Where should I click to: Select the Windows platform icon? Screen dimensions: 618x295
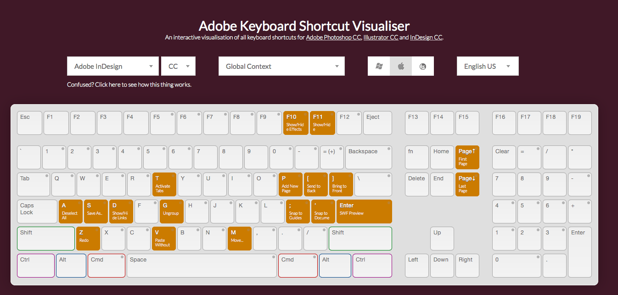click(x=379, y=66)
